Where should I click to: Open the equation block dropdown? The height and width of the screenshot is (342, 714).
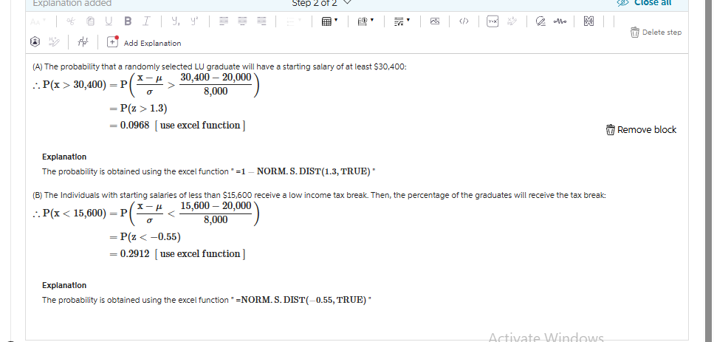tap(402, 21)
